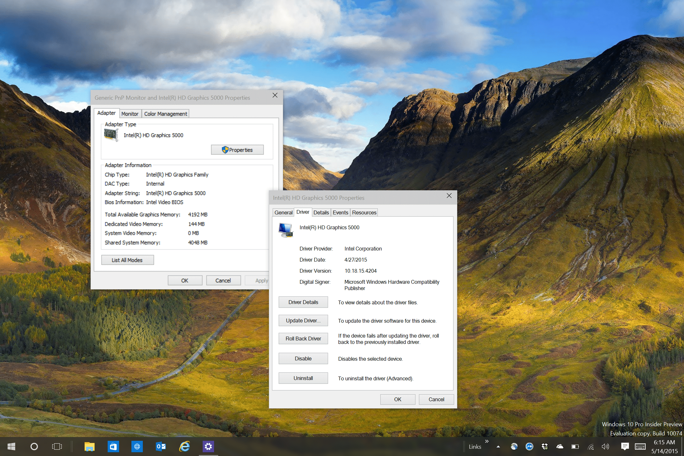Switch to the Adapter tab
684x456 pixels.
pyautogui.click(x=106, y=113)
